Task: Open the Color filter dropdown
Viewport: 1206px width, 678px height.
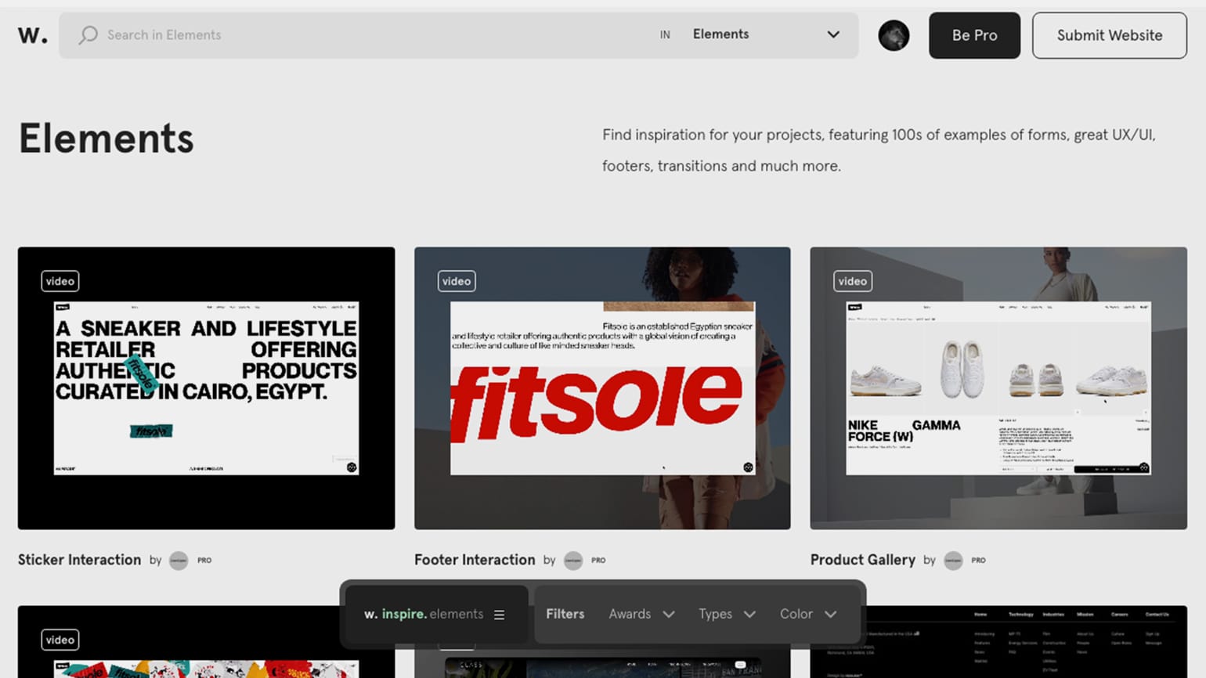Action: pyautogui.click(x=808, y=615)
